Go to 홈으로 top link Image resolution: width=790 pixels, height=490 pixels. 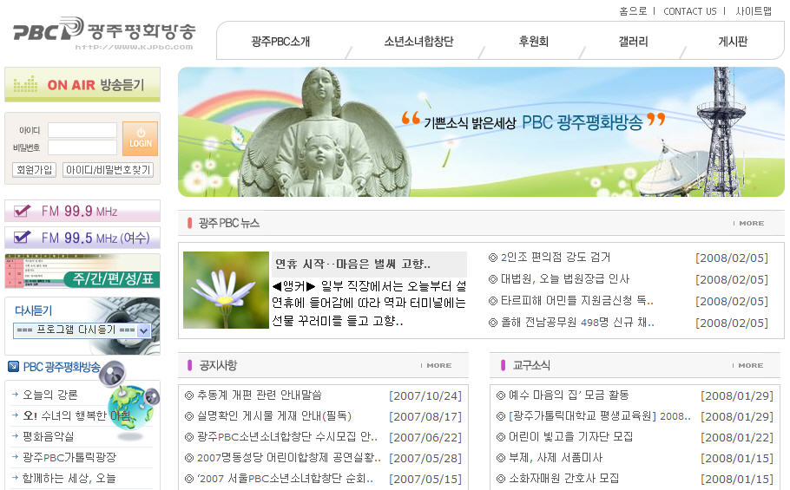pos(633,11)
